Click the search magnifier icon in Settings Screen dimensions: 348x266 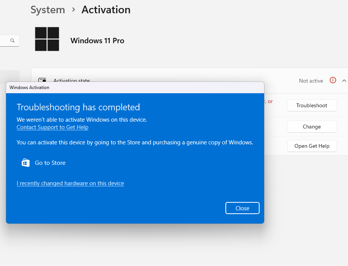(x=13, y=41)
